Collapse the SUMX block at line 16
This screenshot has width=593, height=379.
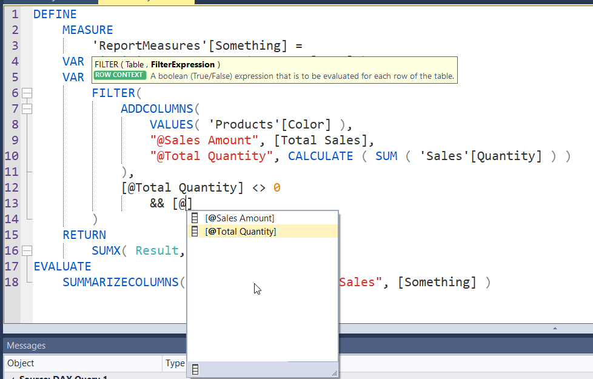coord(27,250)
